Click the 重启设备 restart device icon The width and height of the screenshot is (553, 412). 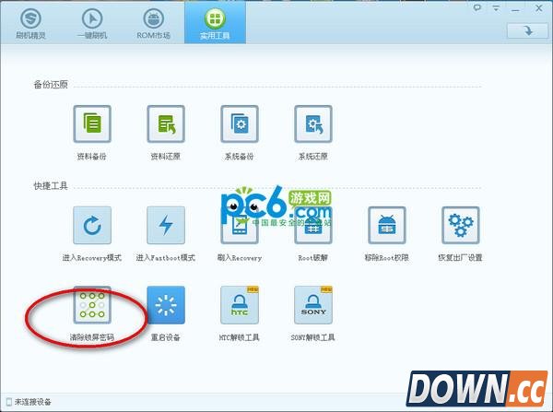coord(166,305)
